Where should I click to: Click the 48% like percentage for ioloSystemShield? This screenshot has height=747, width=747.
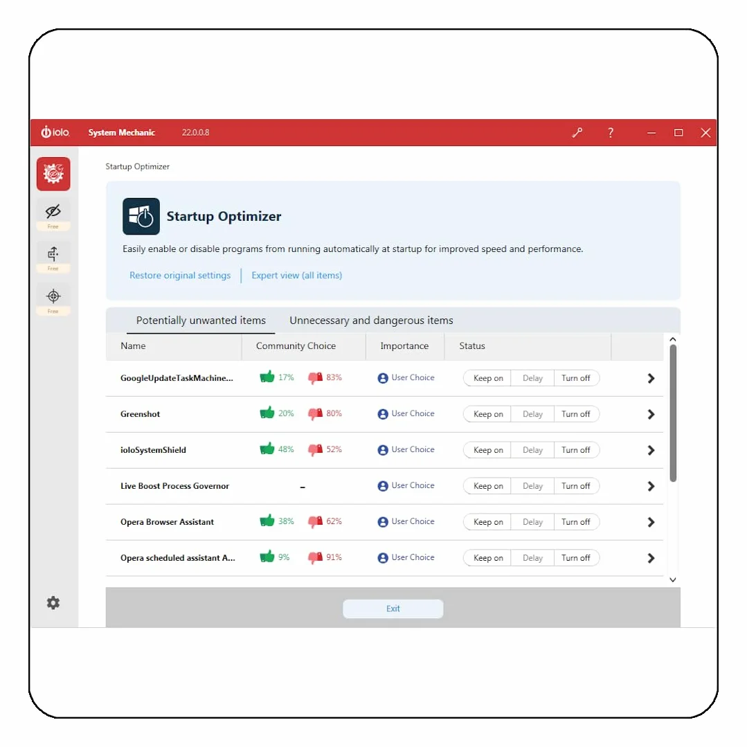286,449
